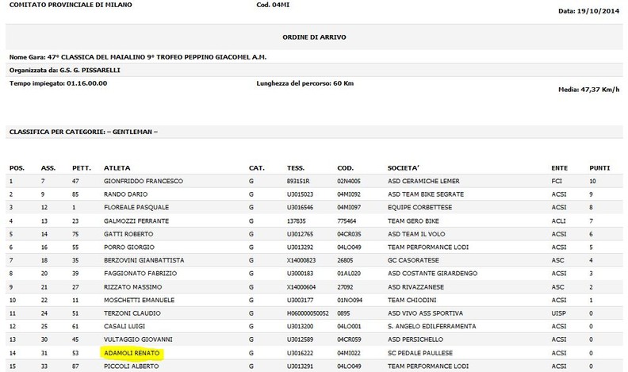The width and height of the screenshot is (628, 372).
Task: Click society ASD COSTANTE GIRARDENGO
Action: [x=433, y=274]
